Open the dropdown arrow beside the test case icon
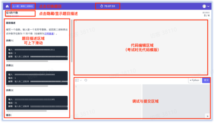 coord(81,80)
